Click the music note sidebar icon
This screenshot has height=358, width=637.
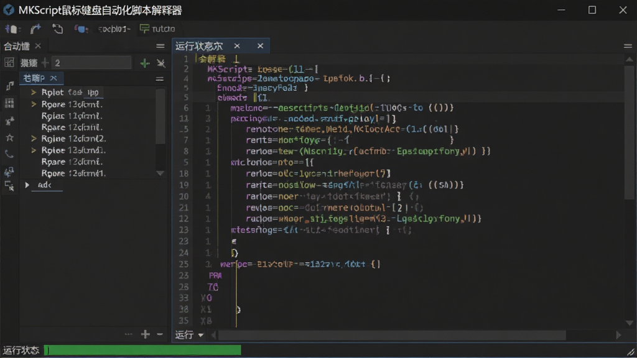[10, 86]
